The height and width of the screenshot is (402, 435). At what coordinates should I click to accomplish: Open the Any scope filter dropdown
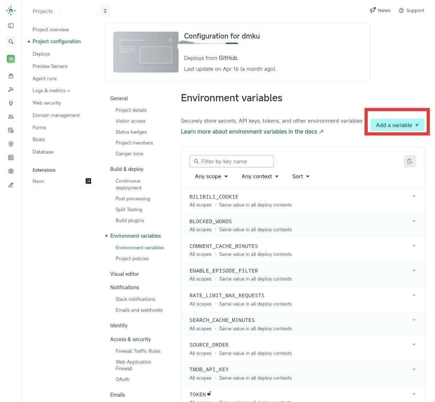click(x=211, y=176)
